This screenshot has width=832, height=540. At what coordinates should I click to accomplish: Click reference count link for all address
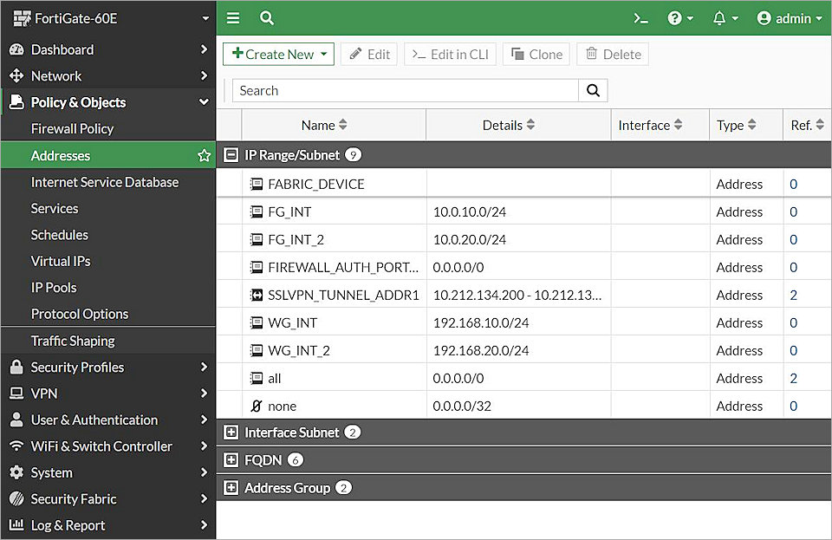pos(793,378)
